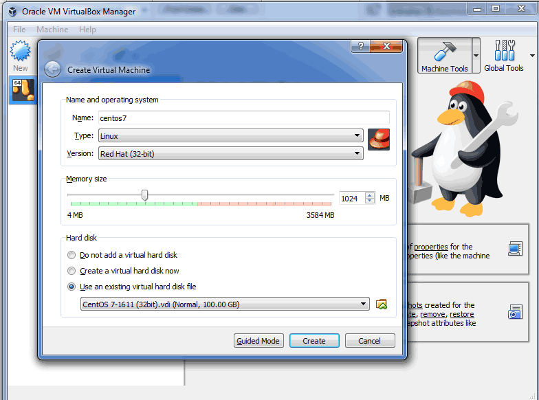This screenshot has width=539, height=400.
Task: Open the Type dropdown showing Linux
Action: pyautogui.click(x=231, y=136)
